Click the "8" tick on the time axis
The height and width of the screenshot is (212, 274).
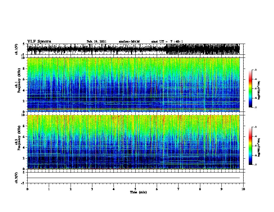click(x=200, y=189)
